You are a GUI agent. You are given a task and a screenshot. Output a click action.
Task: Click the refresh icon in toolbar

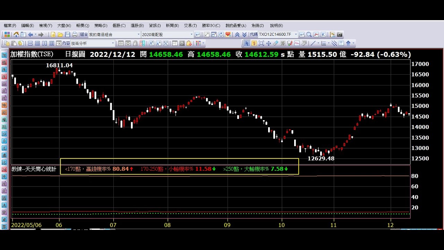221,34
